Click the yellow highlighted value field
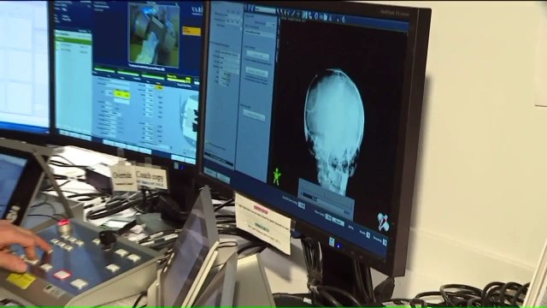Viewport: 547px width, 308px height. tap(122, 95)
